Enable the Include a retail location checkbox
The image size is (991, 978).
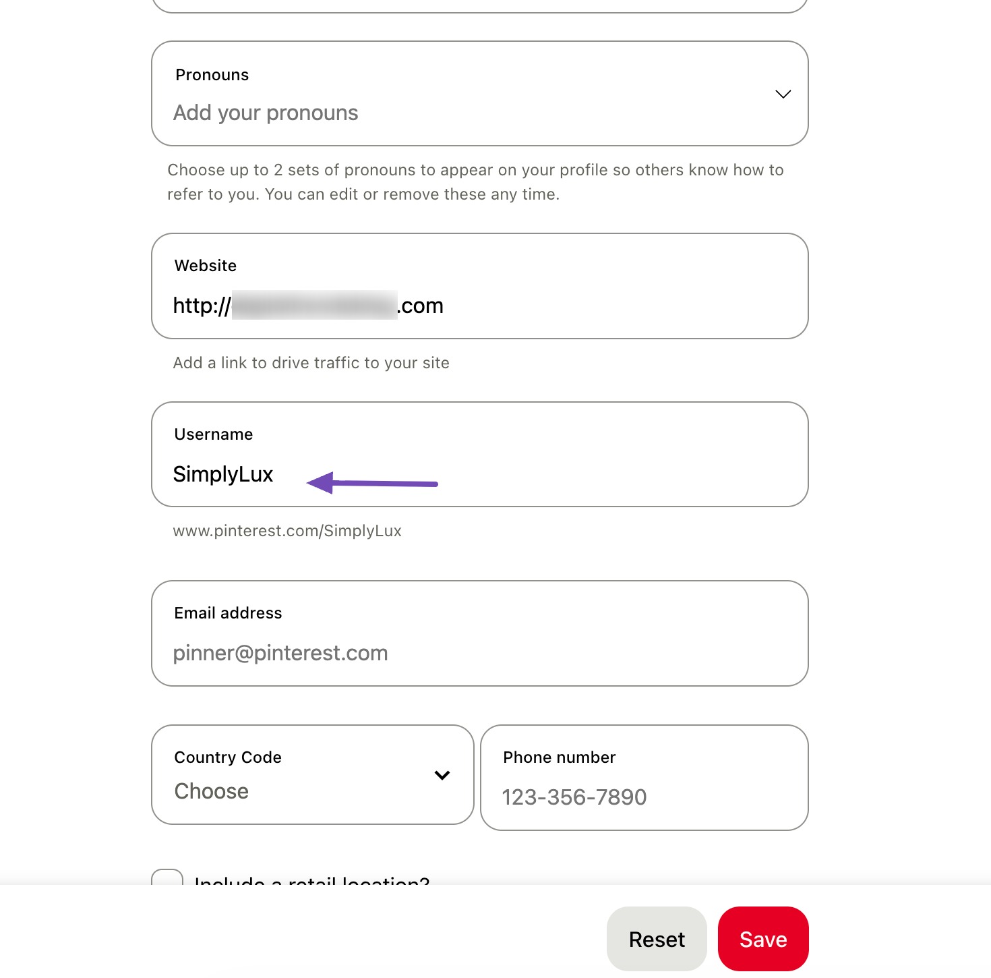point(167,881)
